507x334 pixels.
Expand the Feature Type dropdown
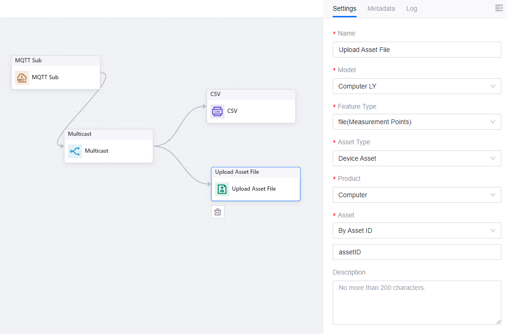pos(417,122)
